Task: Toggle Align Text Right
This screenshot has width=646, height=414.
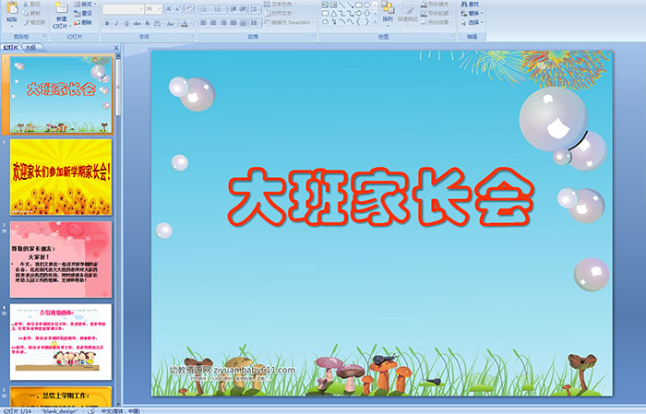Action: click(223, 23)
